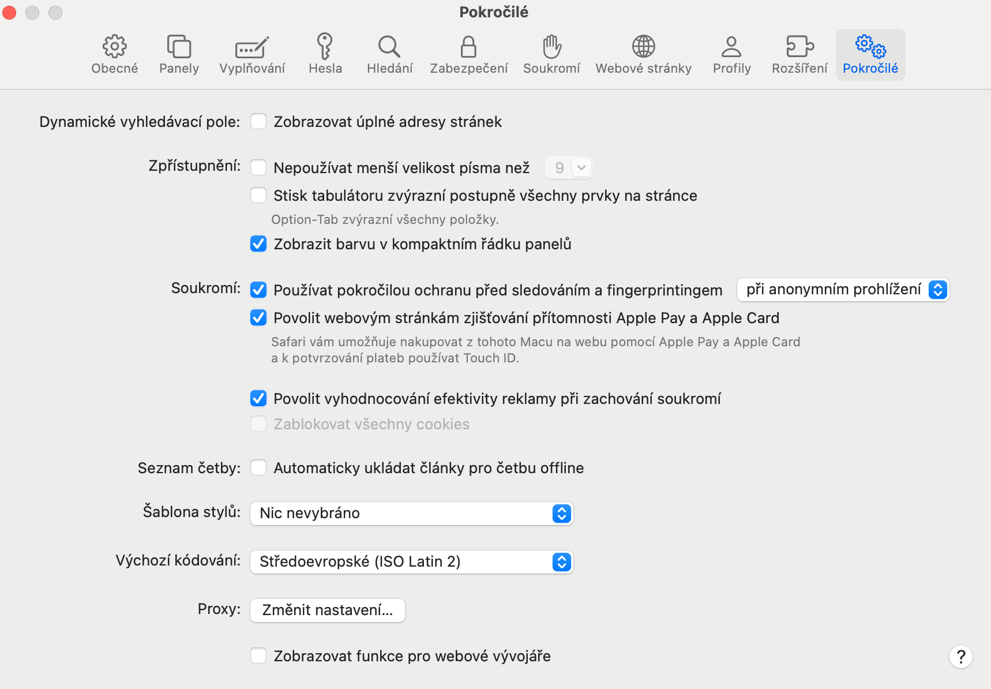Enable Zobrazovat úplné adresy stránek checkbox
991x689 pixels.
(x=258, y=122)
